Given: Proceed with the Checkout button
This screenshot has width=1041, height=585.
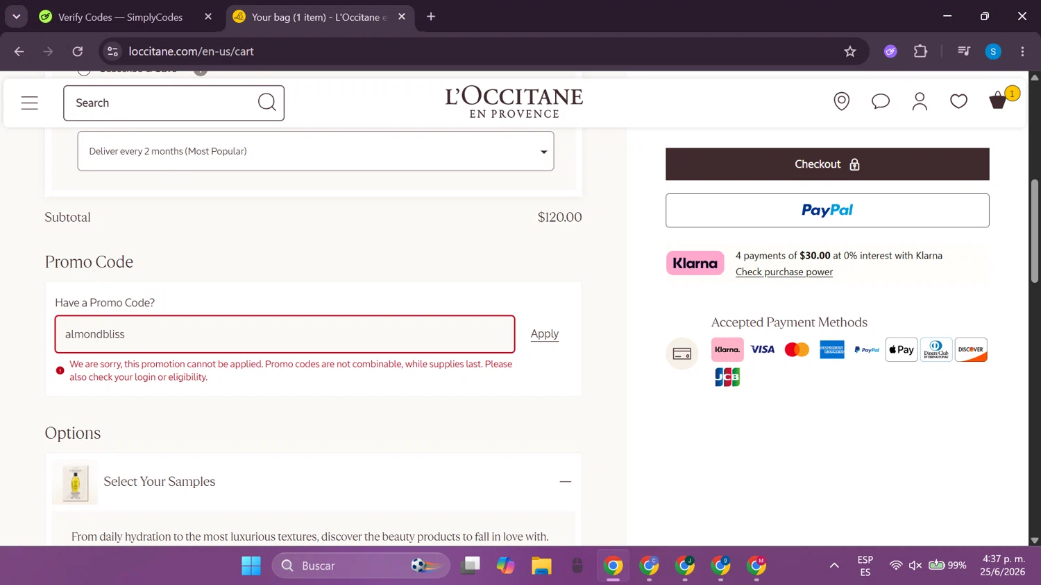Looking at the screenshot, I should point(827,164).
